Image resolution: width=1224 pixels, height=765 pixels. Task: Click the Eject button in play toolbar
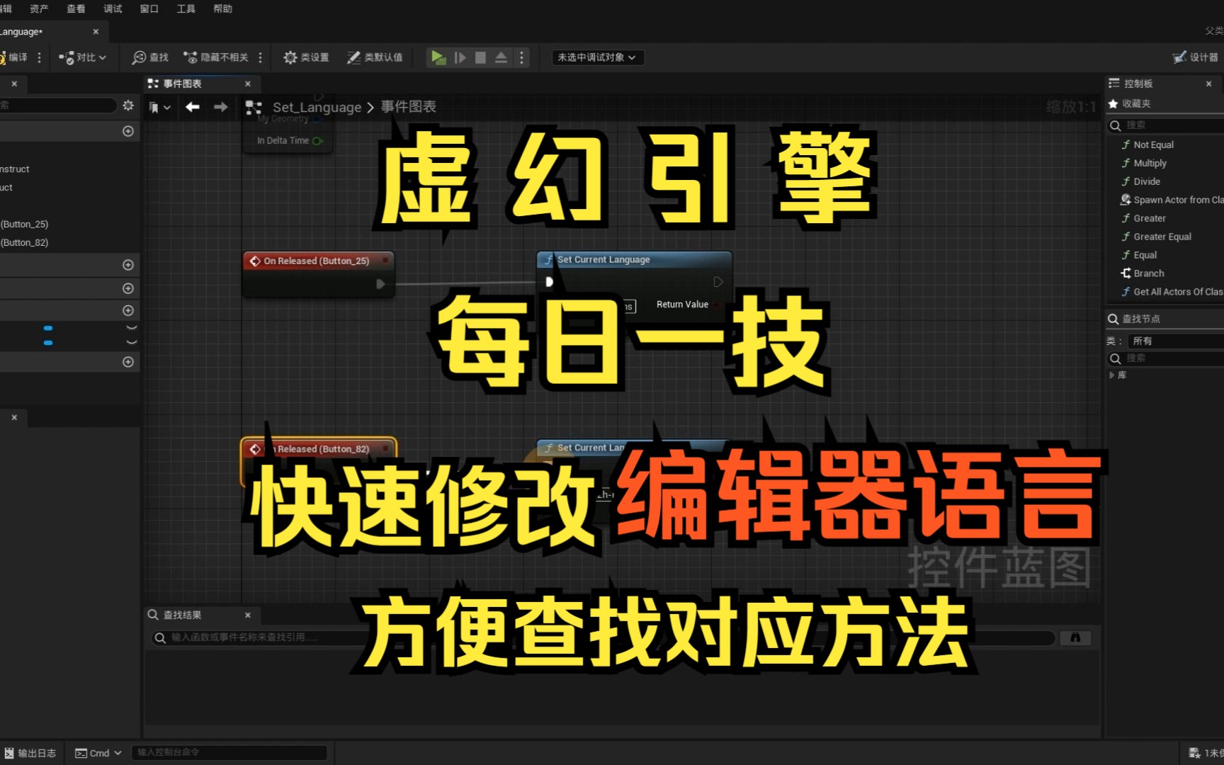501,57
